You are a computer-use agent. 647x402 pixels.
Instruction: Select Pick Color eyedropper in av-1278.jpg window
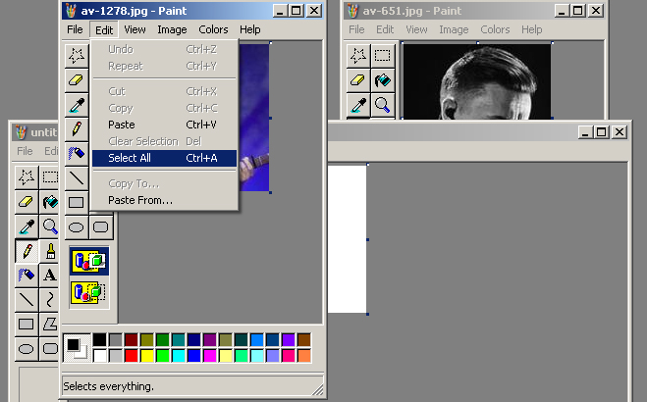pos(77,105)
